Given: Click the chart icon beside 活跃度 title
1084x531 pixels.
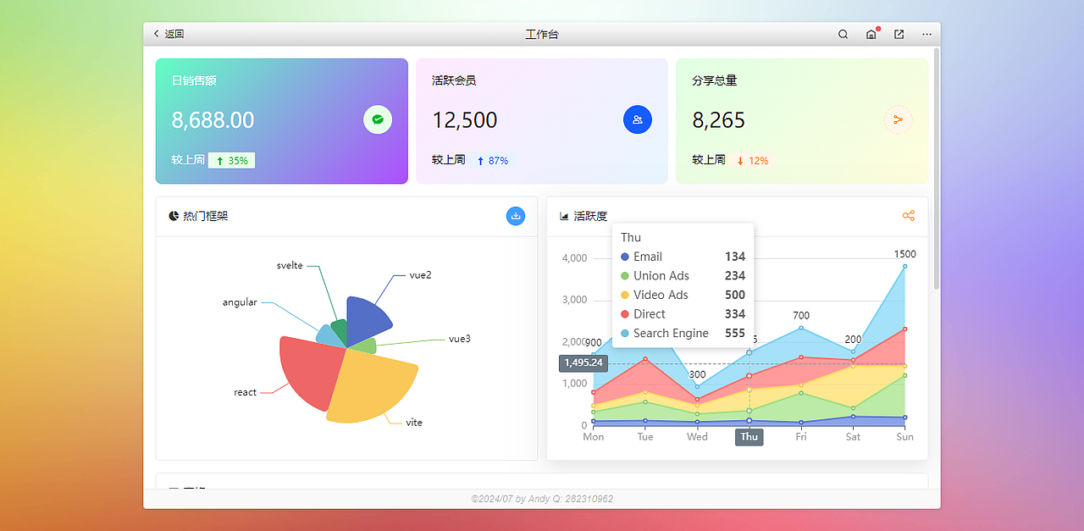Looking at the screenshot, I should (x=563, y=216).
